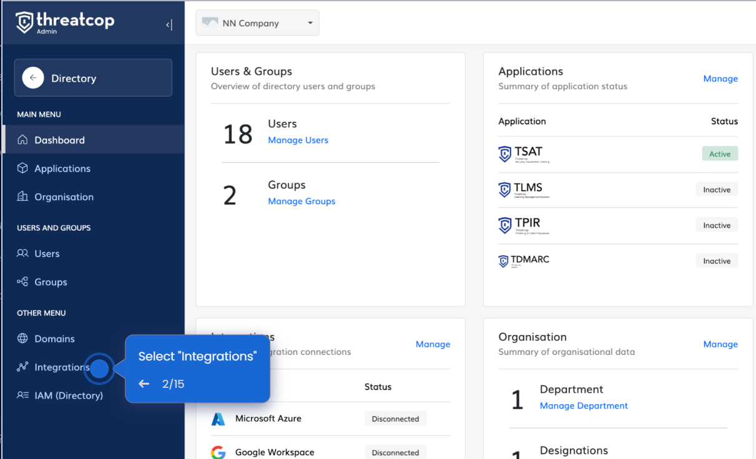The width and height of the screenshot is (756, 459).
Task: Go back using the tooltip's left arrow
Action: (x=144, y=384)
